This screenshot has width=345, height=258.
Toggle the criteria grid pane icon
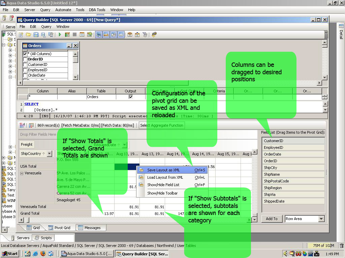tap(106, 35)
